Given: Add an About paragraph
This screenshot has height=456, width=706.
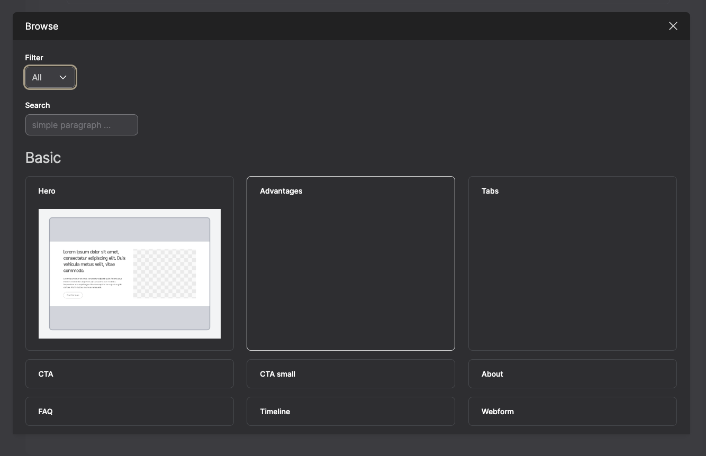Looking at the screenshot, I should pyautogui.click(x=572, y=373).
